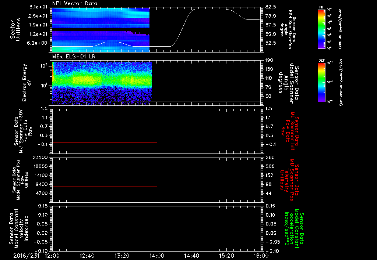The image size is (377, 260).
Task: Click the '9400' scanner position tick value
Action: (x=42, y=184)
